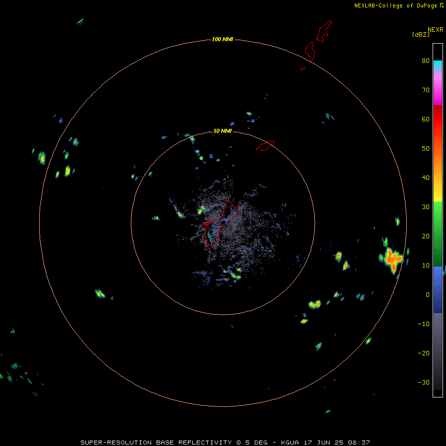Click the red outline of Rota island on the 50 NMI ring
The height and width of the screenshot is (446, 446).
[x=265, y=145]
